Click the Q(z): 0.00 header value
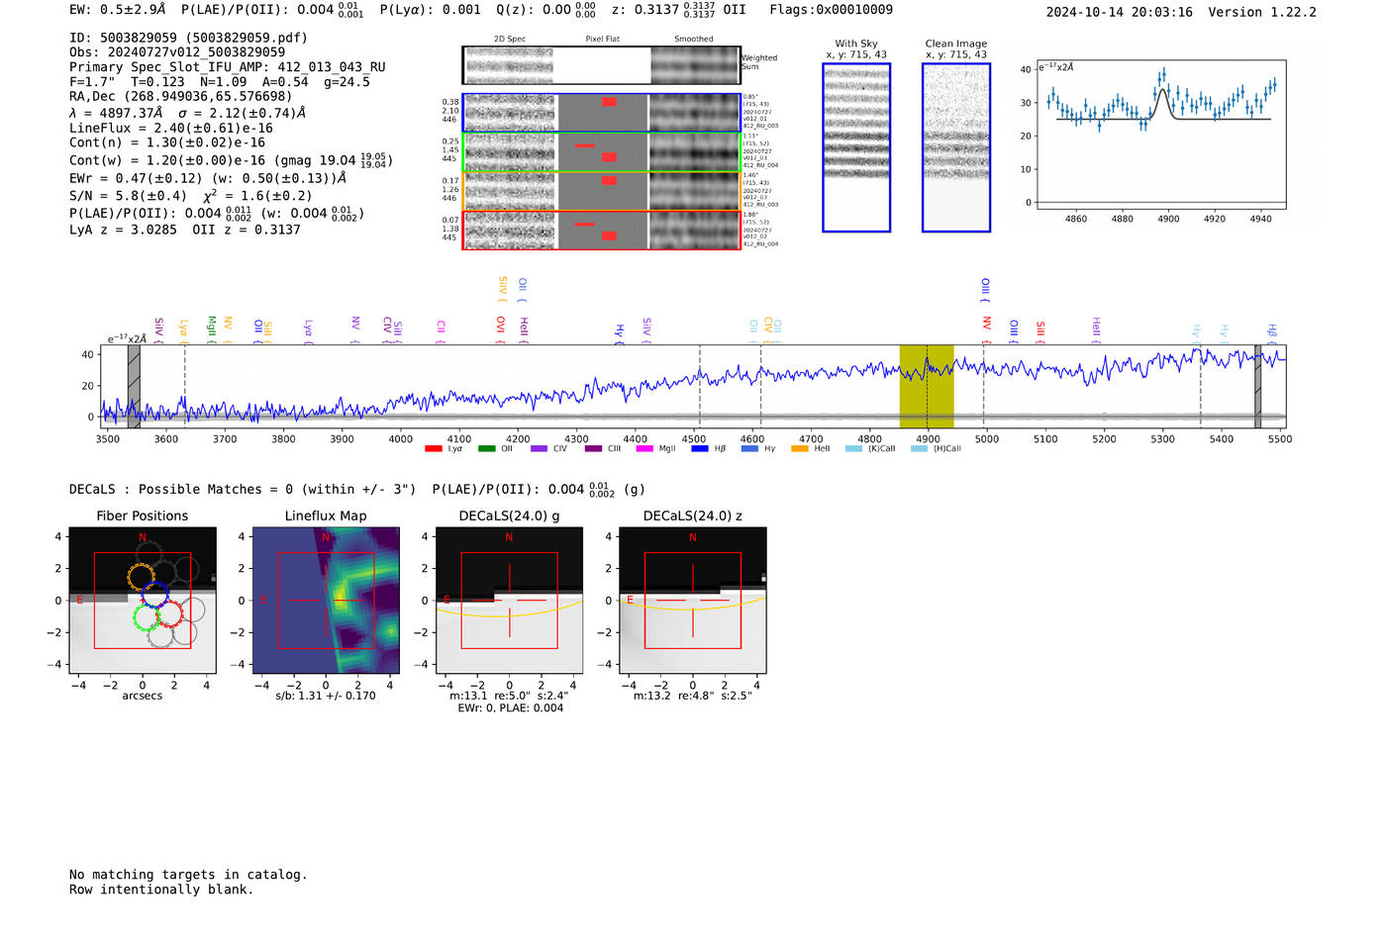The image size is (1386, 943). tap(546, 10)
